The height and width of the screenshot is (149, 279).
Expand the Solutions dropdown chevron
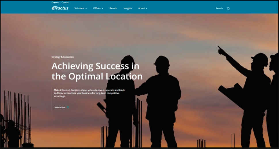86,9
